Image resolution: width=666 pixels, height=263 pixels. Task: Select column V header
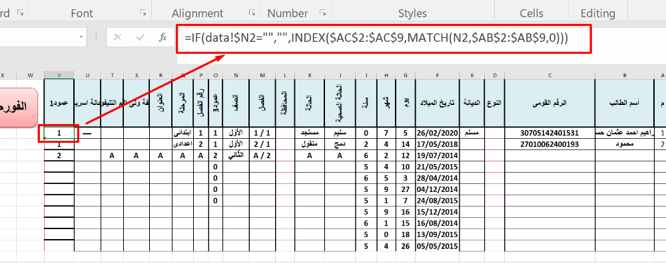click(59, 76)
